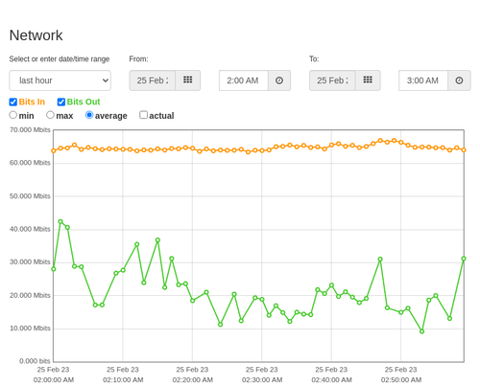Image resolution: width=480 pixels, height=386 pixels.
Task: Uncheck the Bits In checkbox
Action: (13, 102)
